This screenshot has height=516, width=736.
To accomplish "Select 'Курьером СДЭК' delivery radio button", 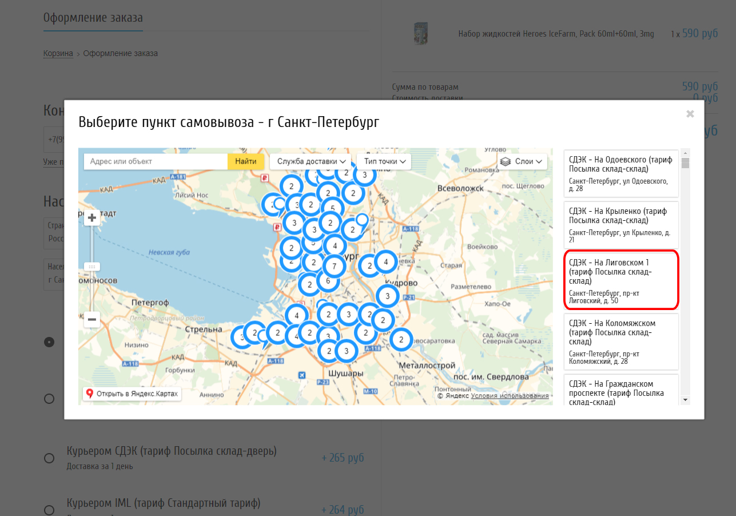I will tap(49, 458).
